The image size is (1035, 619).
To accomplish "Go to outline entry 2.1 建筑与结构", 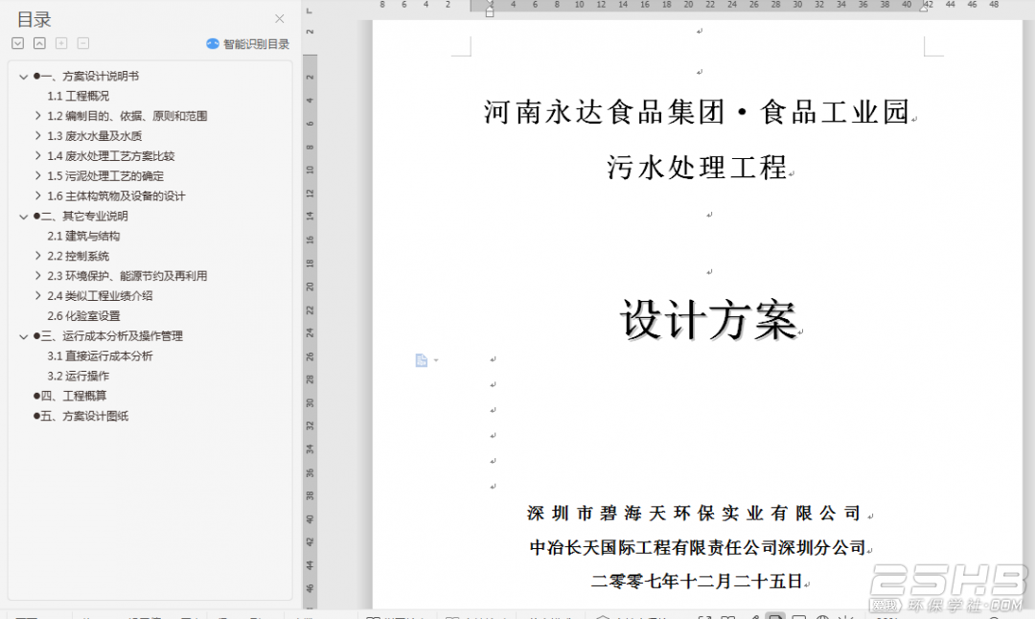I will (x=83, y=237).
